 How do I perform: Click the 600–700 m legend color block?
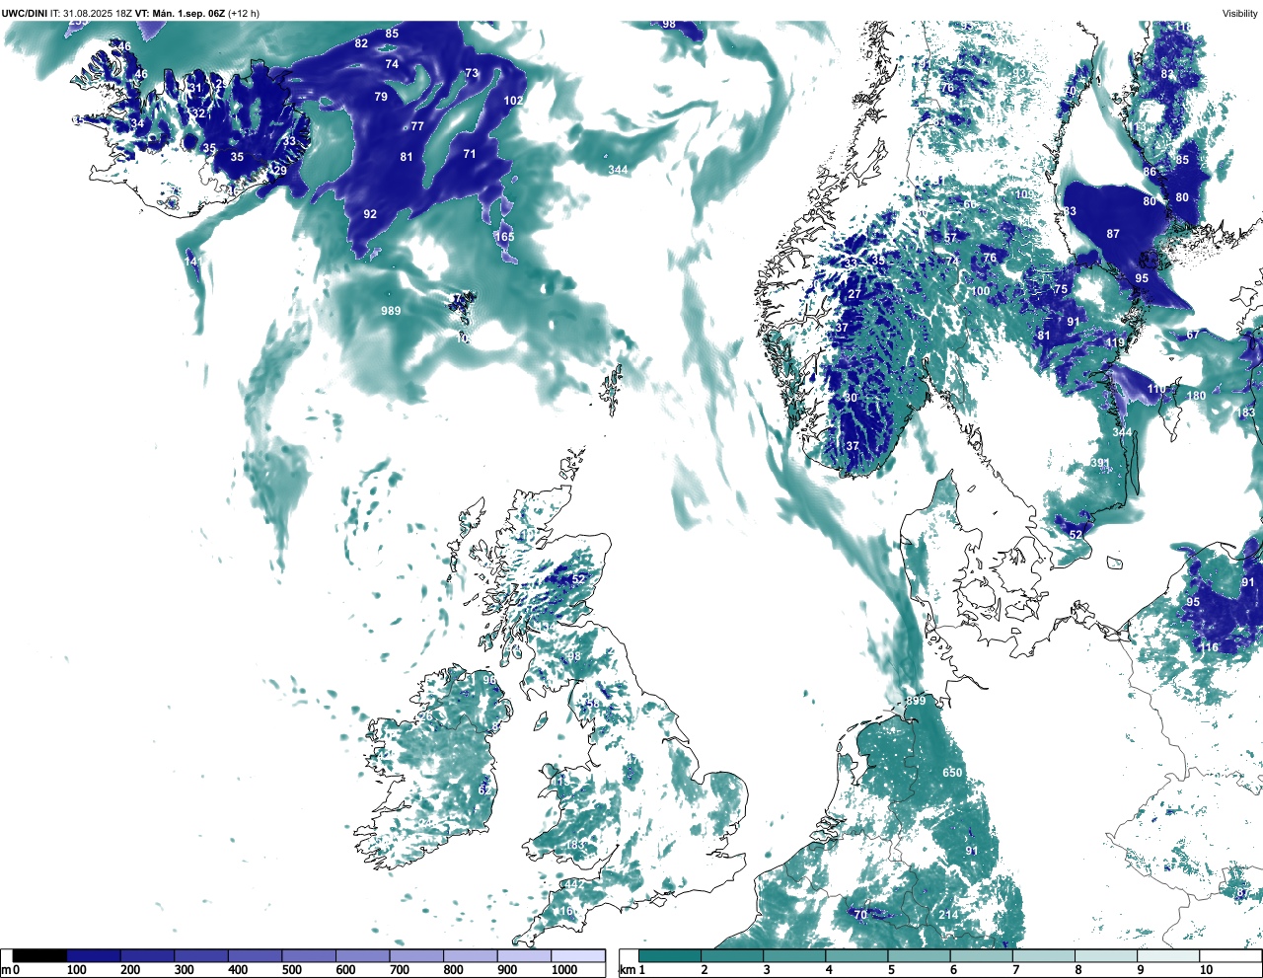(362, 955)
